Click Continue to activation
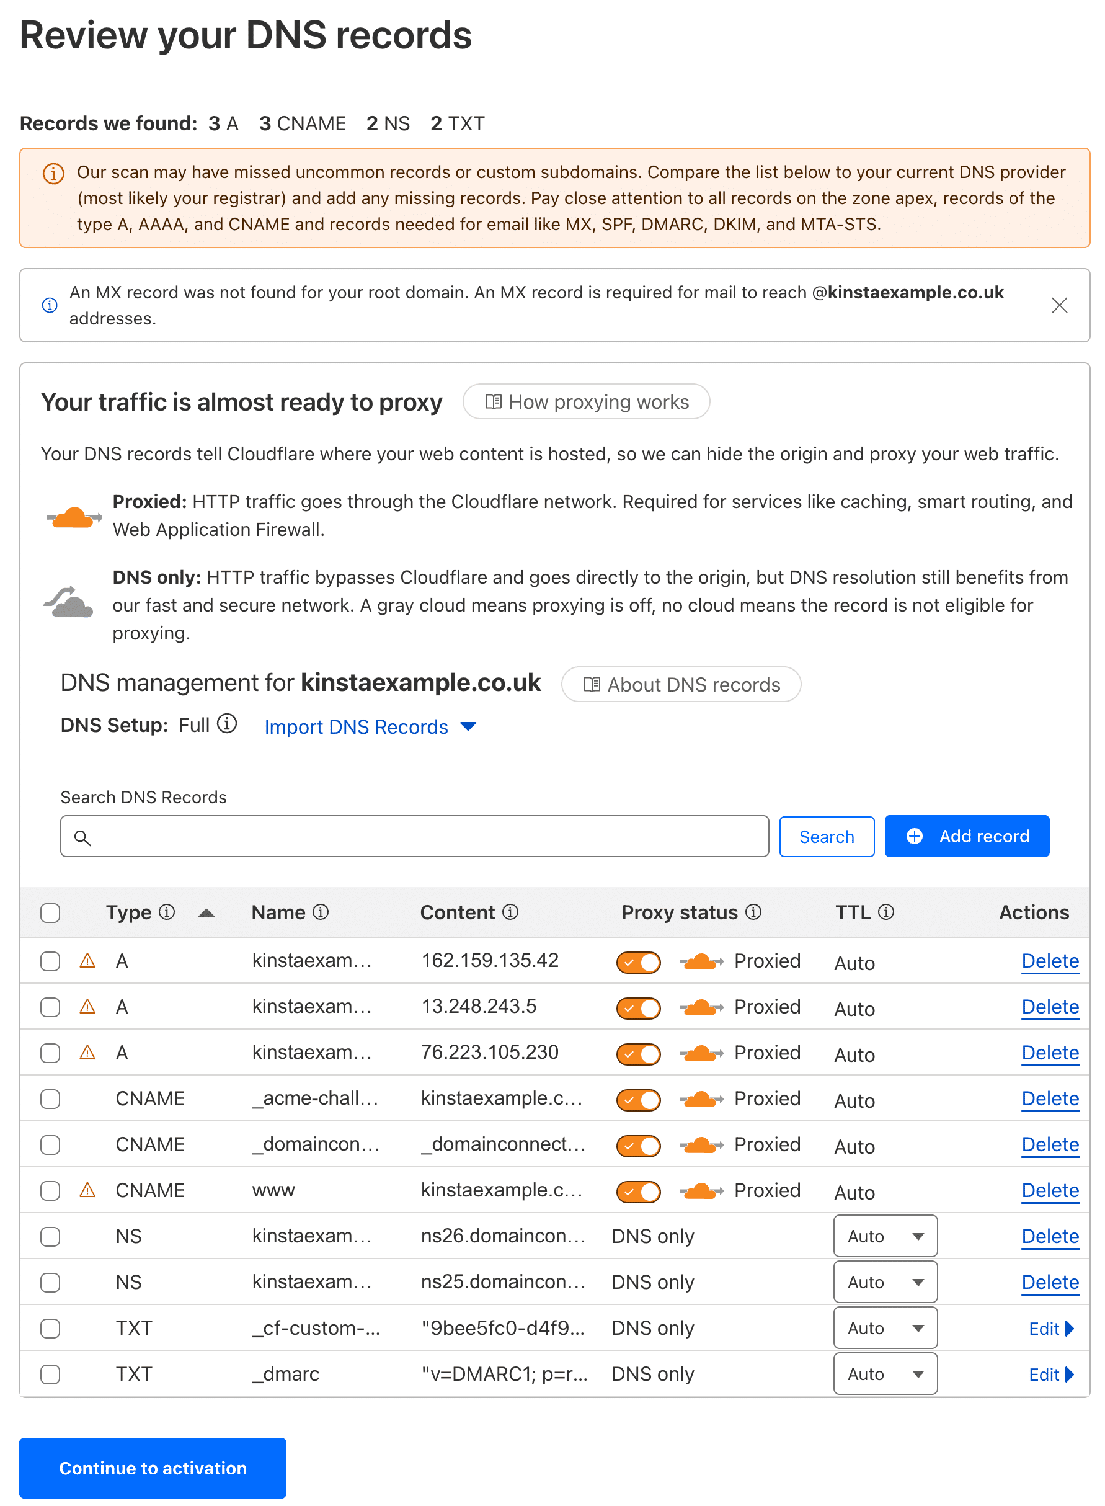 coord(153,1468)
